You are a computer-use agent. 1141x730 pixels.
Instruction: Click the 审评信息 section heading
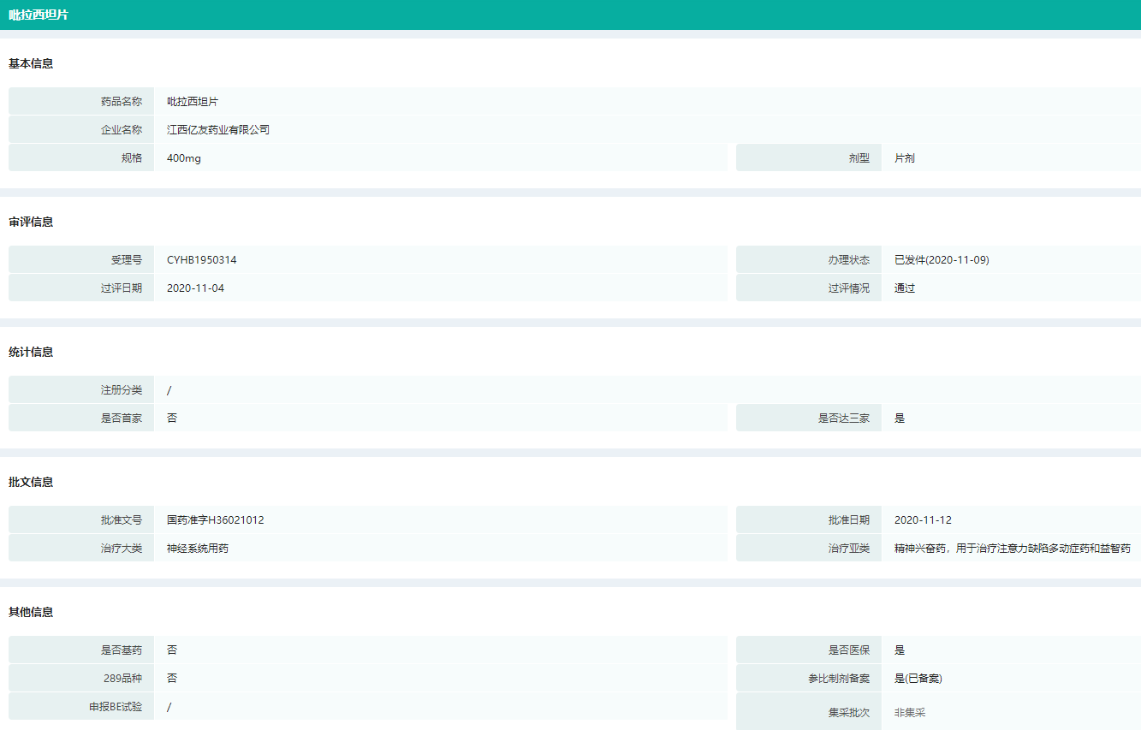point(31,223)
